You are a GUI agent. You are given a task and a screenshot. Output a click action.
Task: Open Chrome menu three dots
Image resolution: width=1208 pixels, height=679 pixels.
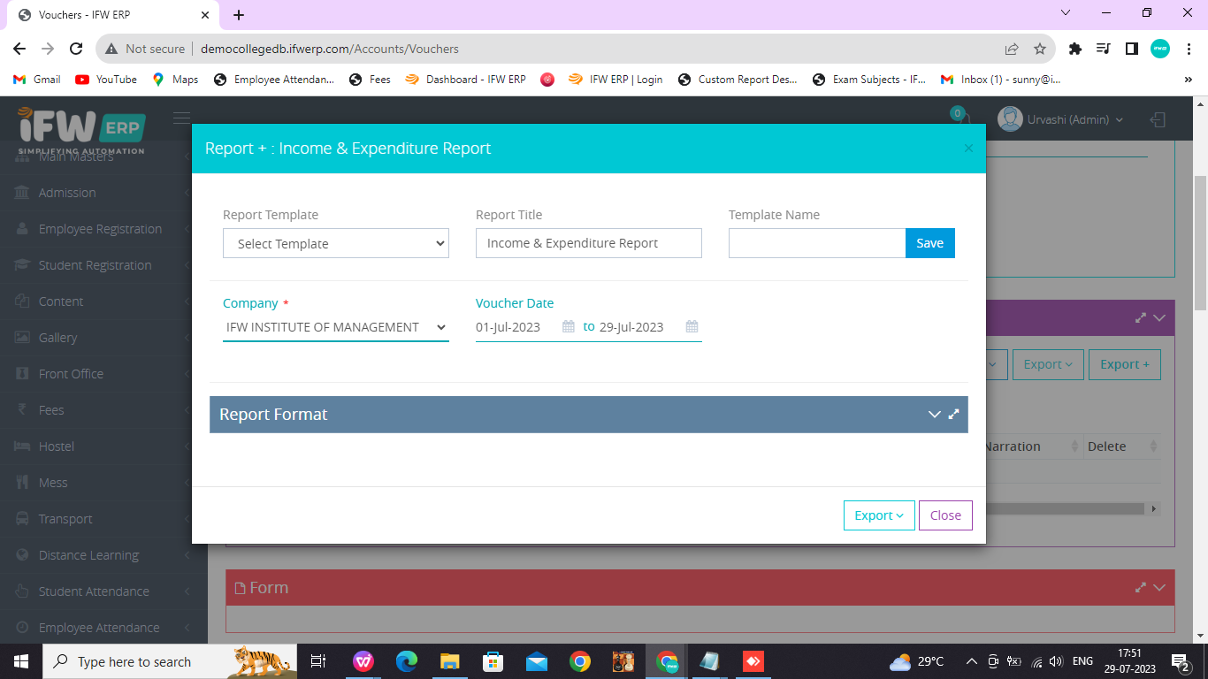[x=1189, y=49]
